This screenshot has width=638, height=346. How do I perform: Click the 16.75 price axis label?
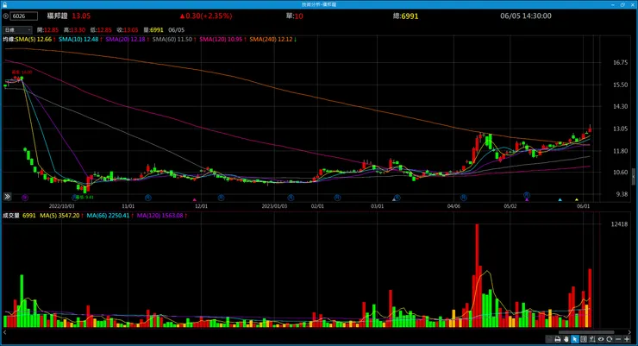621,62
